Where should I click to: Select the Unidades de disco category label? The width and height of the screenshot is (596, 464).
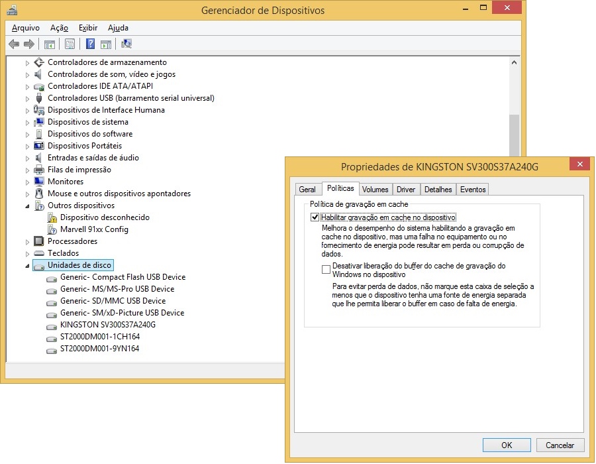click(x=79, y=265)
